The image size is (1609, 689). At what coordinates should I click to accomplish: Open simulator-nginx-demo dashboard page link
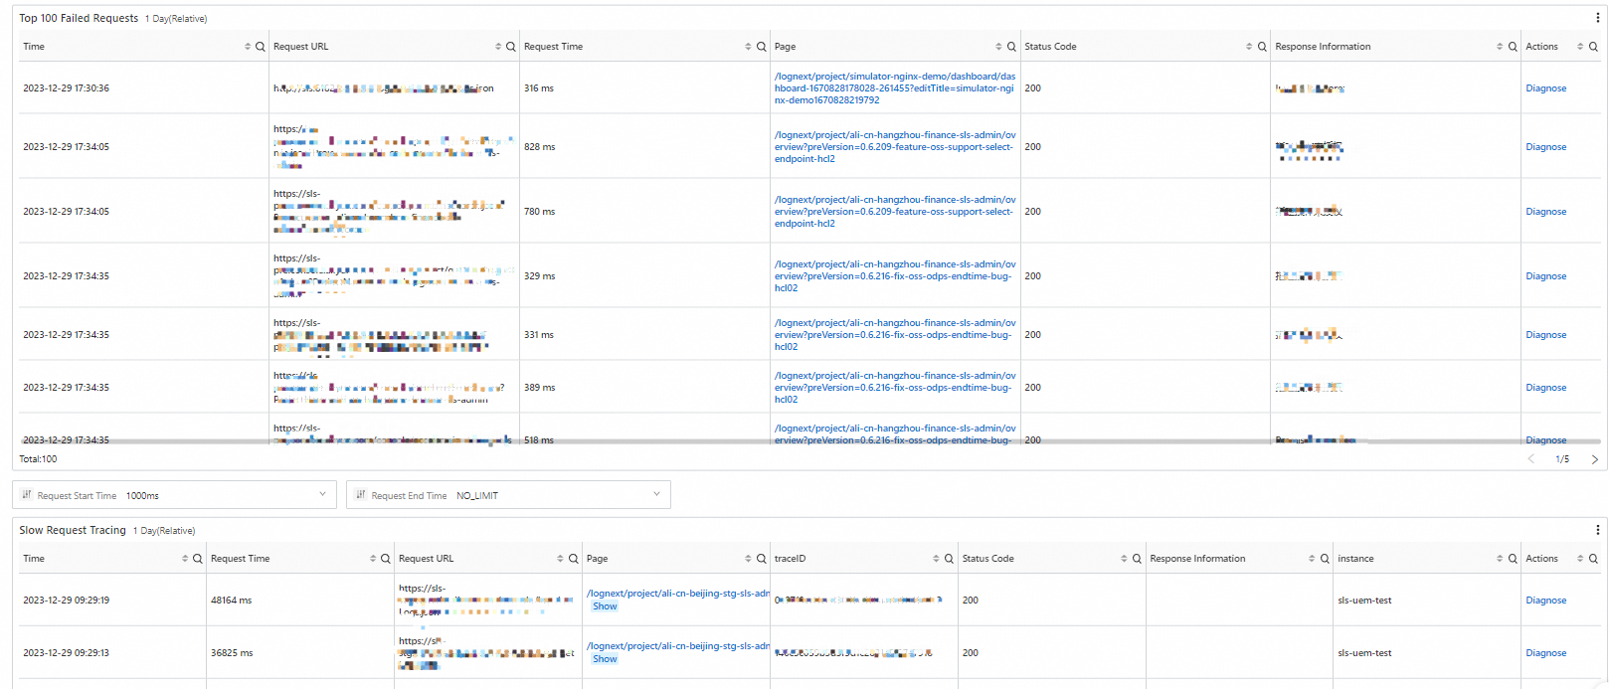pyautogui.click(x=895, y=88)
